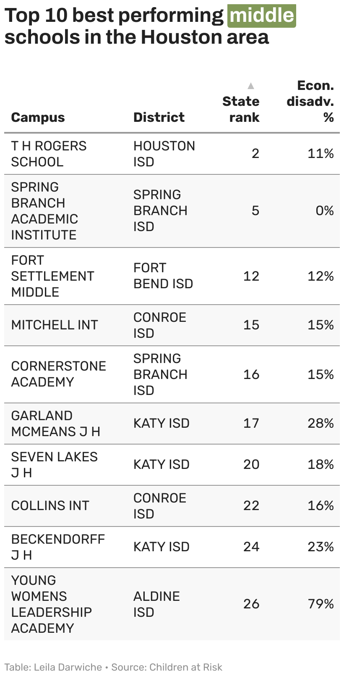Click the COLLINS INT campus cell
This screenshot has width=344, height=679.
tap(50, 505)
